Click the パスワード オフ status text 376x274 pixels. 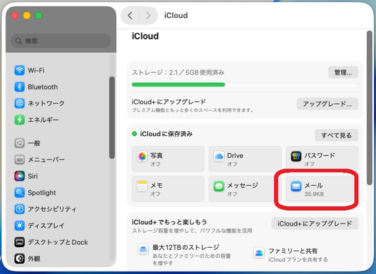[309, 164]
